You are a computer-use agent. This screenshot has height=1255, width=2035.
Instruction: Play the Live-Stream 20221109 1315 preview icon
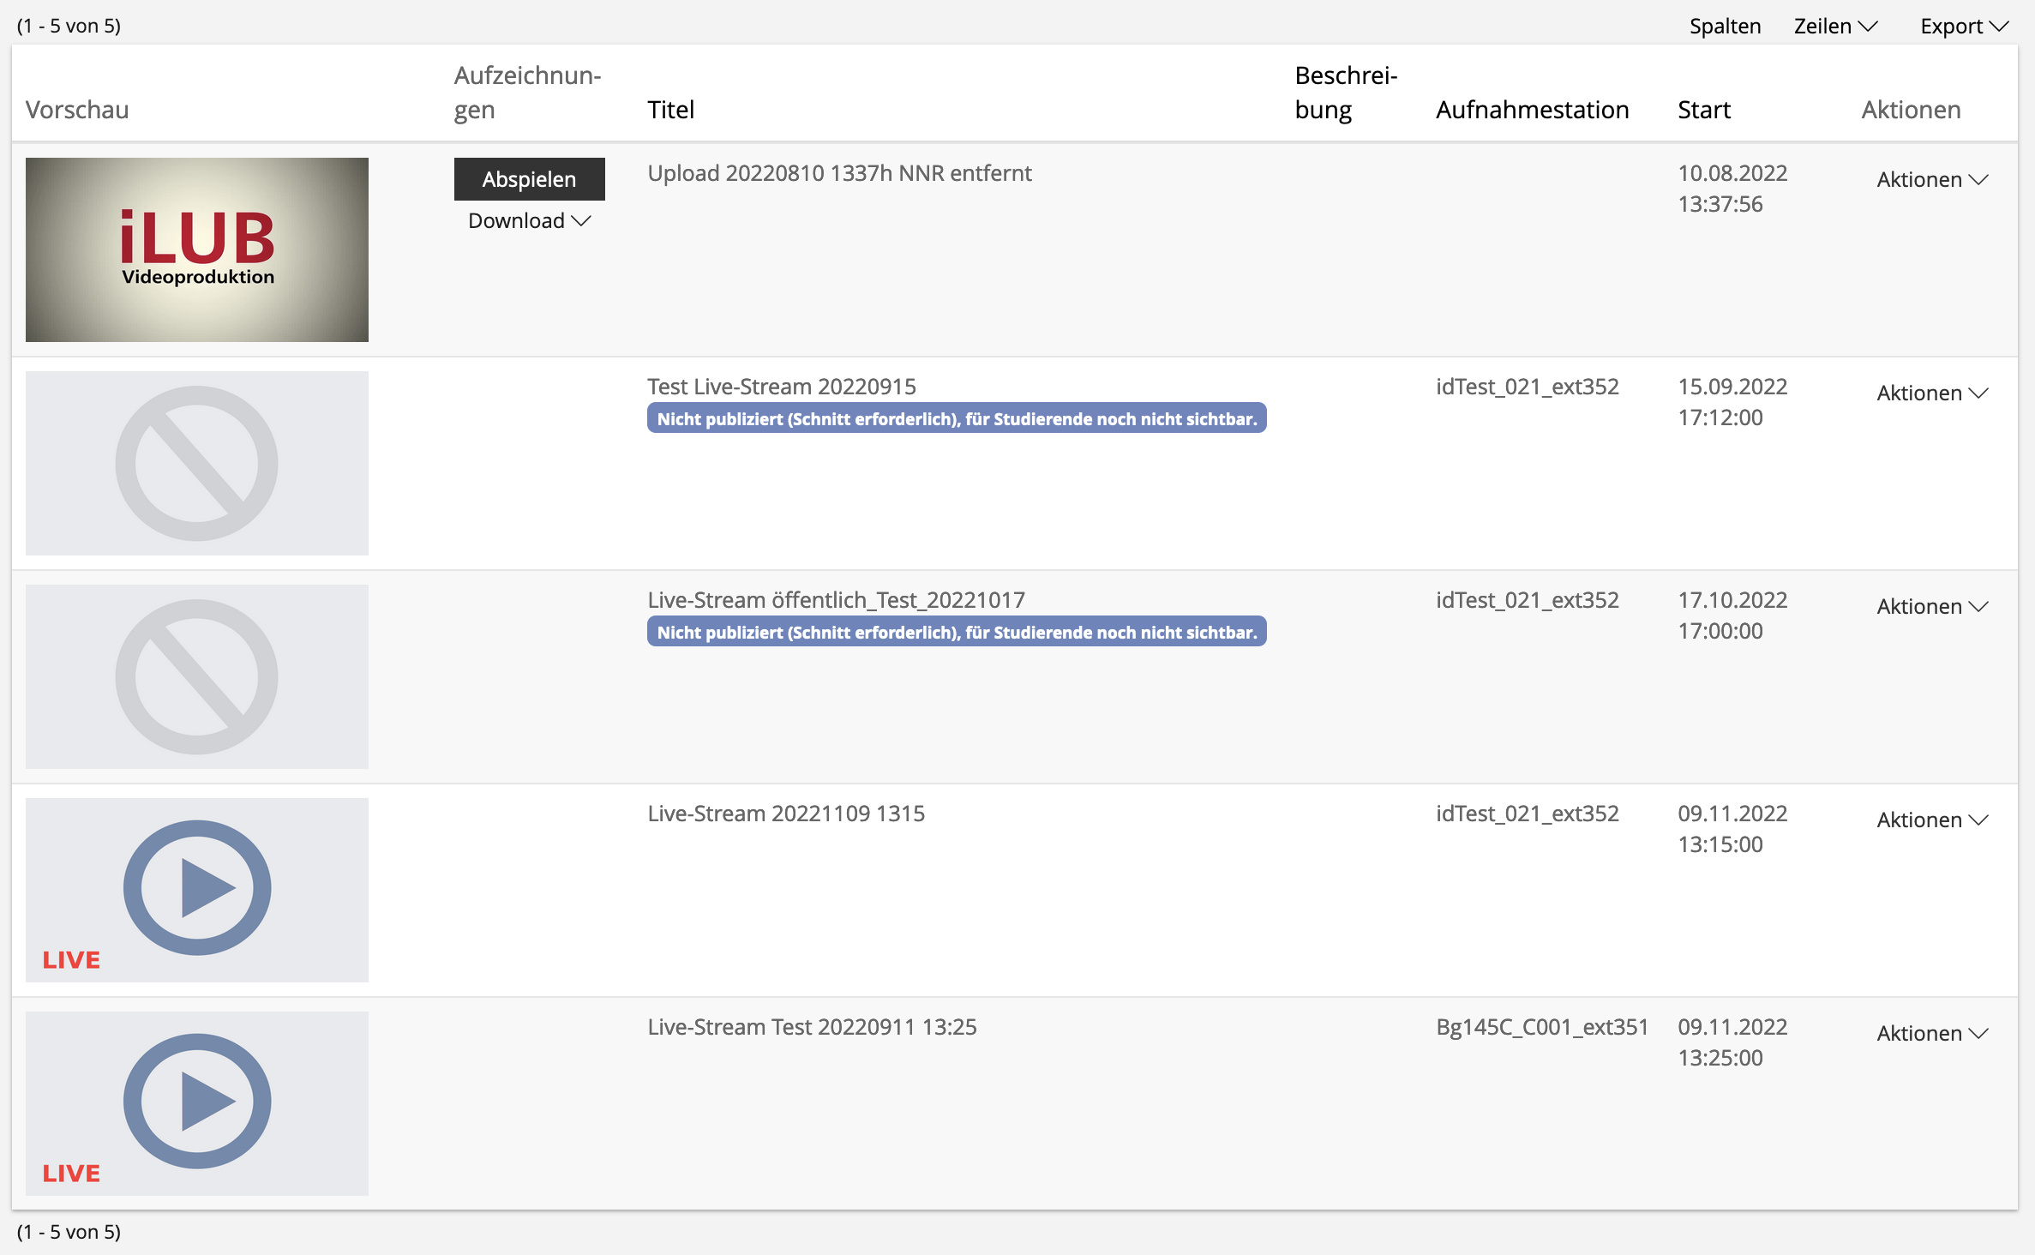[197, 888]
